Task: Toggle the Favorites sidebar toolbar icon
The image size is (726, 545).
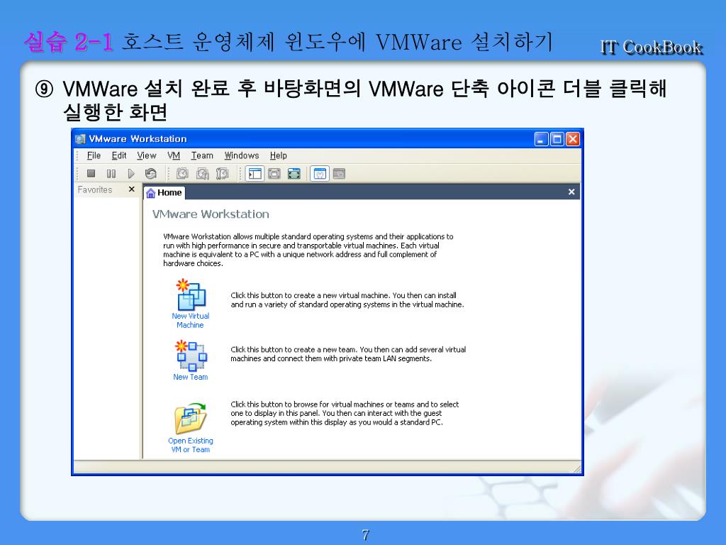Action: pos(255,174)
